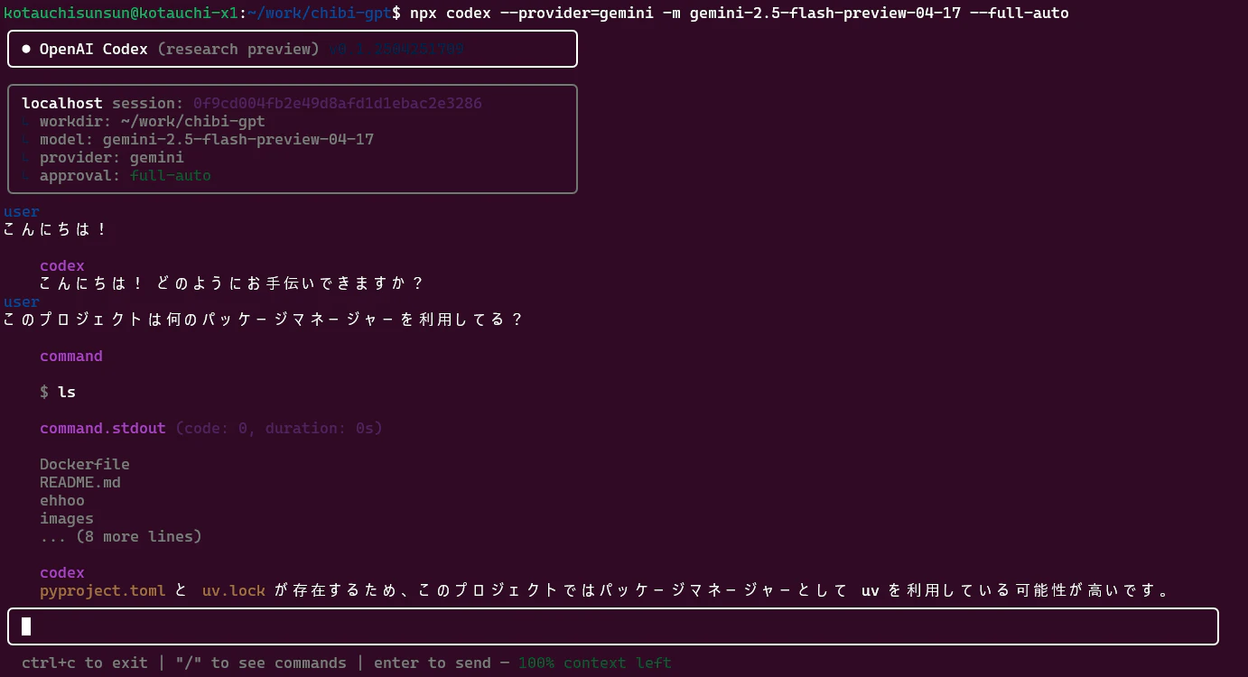Screen dimensions: 1248x677
Task: Click 'ehhoo' in the ls output
Action: coord(62,500)
